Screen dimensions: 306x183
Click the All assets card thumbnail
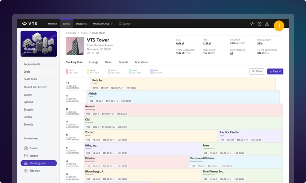coord(39,44)
